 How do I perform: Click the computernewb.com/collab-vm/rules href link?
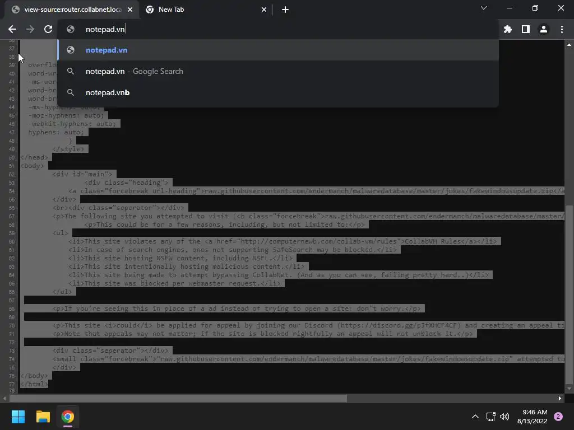[320, 241]
